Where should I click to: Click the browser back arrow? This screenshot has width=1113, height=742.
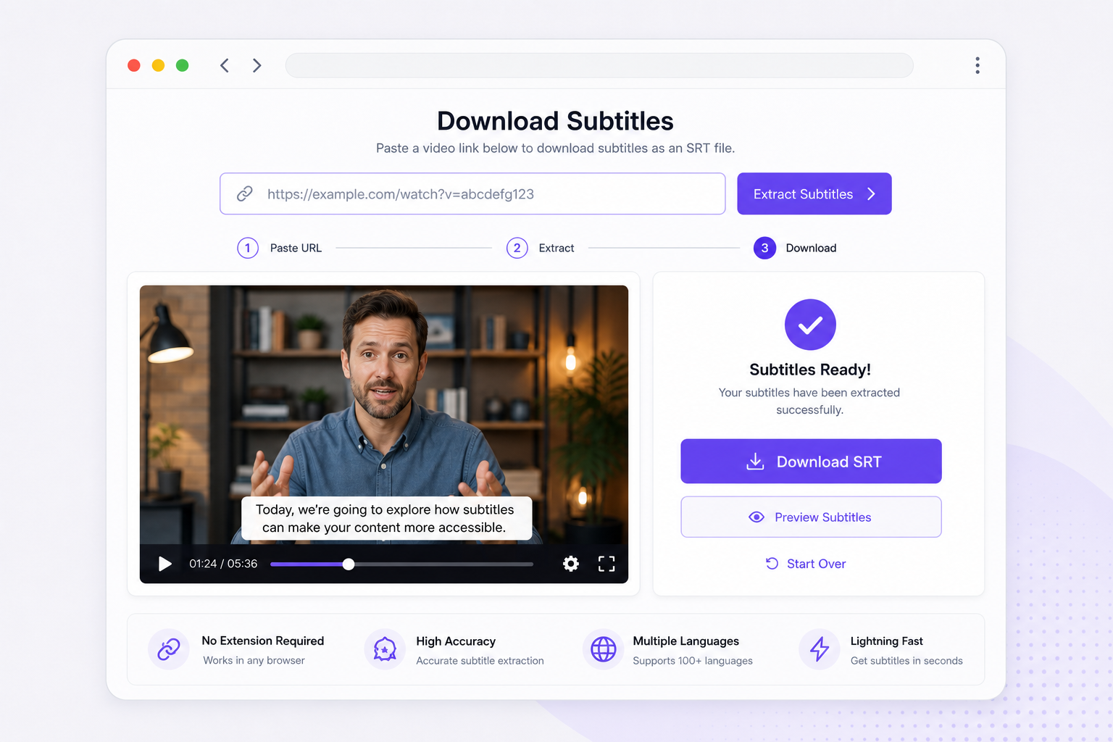[225, 66]
